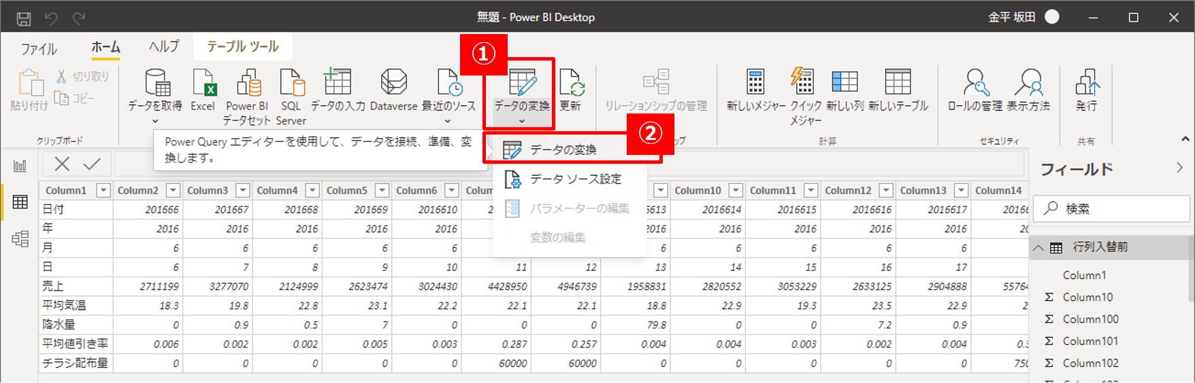Collapse the フィールド pane with chevron
Viewport: 1195px width, 383px height.
[x=1179, y=168]
